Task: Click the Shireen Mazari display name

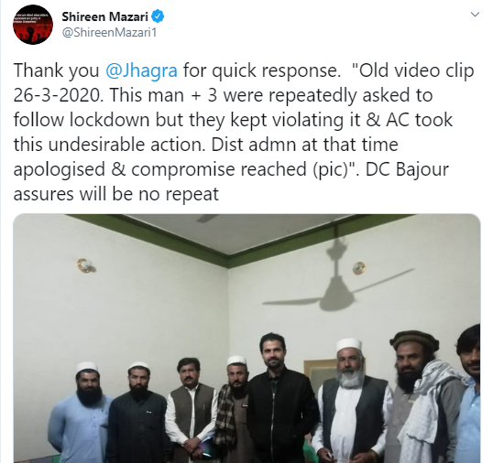Action: point(104,16)
